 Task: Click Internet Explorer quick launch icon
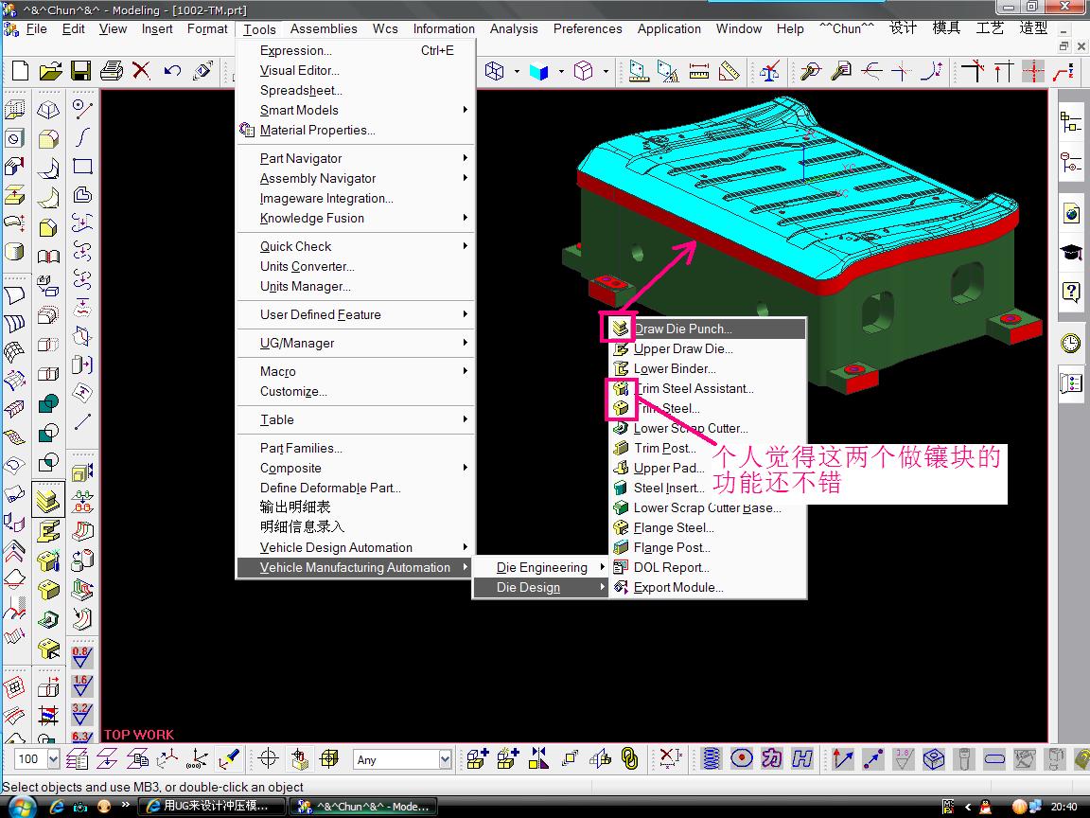(x=57, y=807)
